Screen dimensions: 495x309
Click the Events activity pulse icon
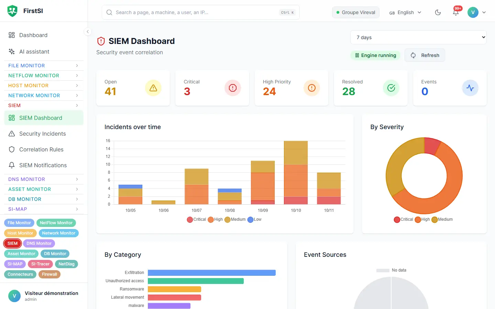[470, 88]
